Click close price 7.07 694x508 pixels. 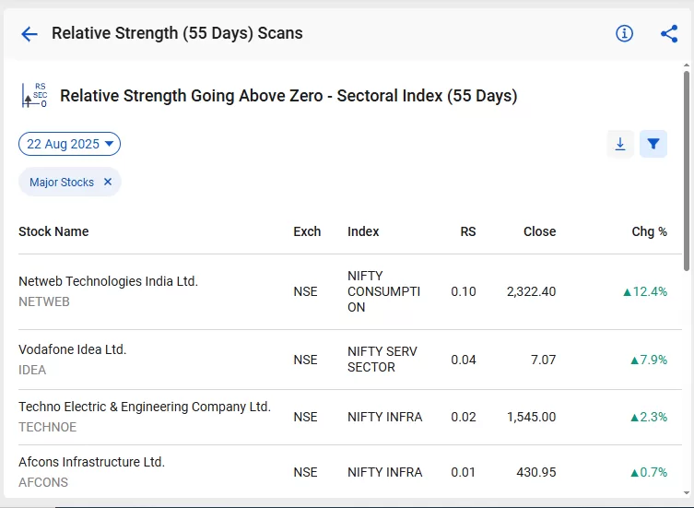point(543,360)
